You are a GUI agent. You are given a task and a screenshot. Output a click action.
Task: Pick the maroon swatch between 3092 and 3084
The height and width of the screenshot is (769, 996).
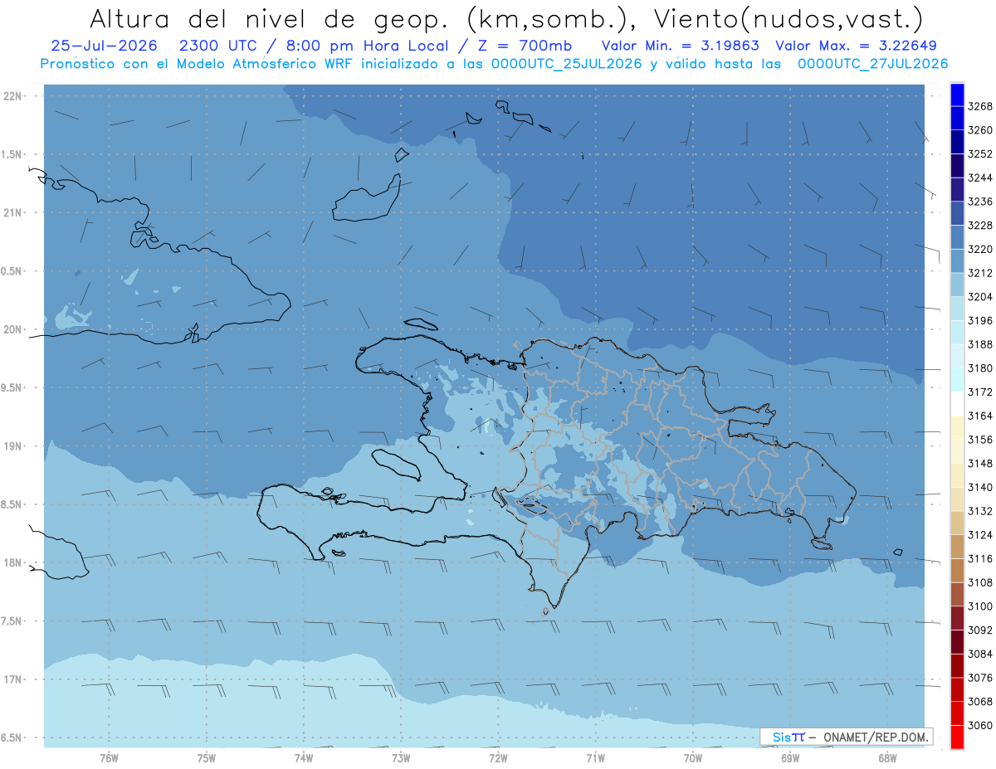957,641
